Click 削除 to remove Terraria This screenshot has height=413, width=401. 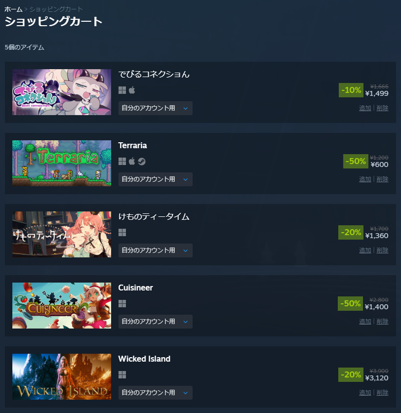click(x=382, y=179)
